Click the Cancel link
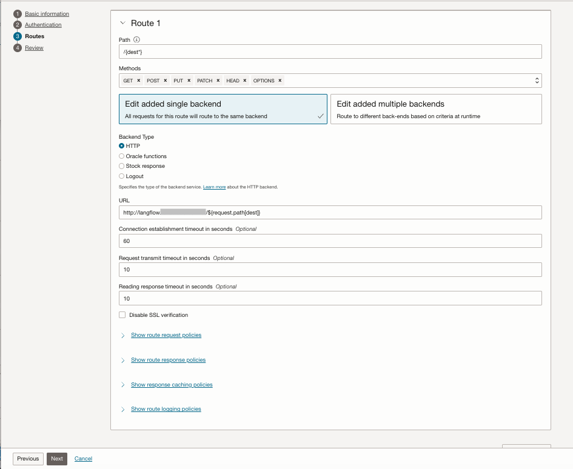Image resolution: width=573 pixels, height=469 pixels. click(83, 459)
